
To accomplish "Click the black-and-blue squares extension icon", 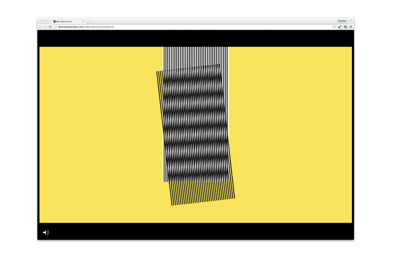I will pos(340,27).
